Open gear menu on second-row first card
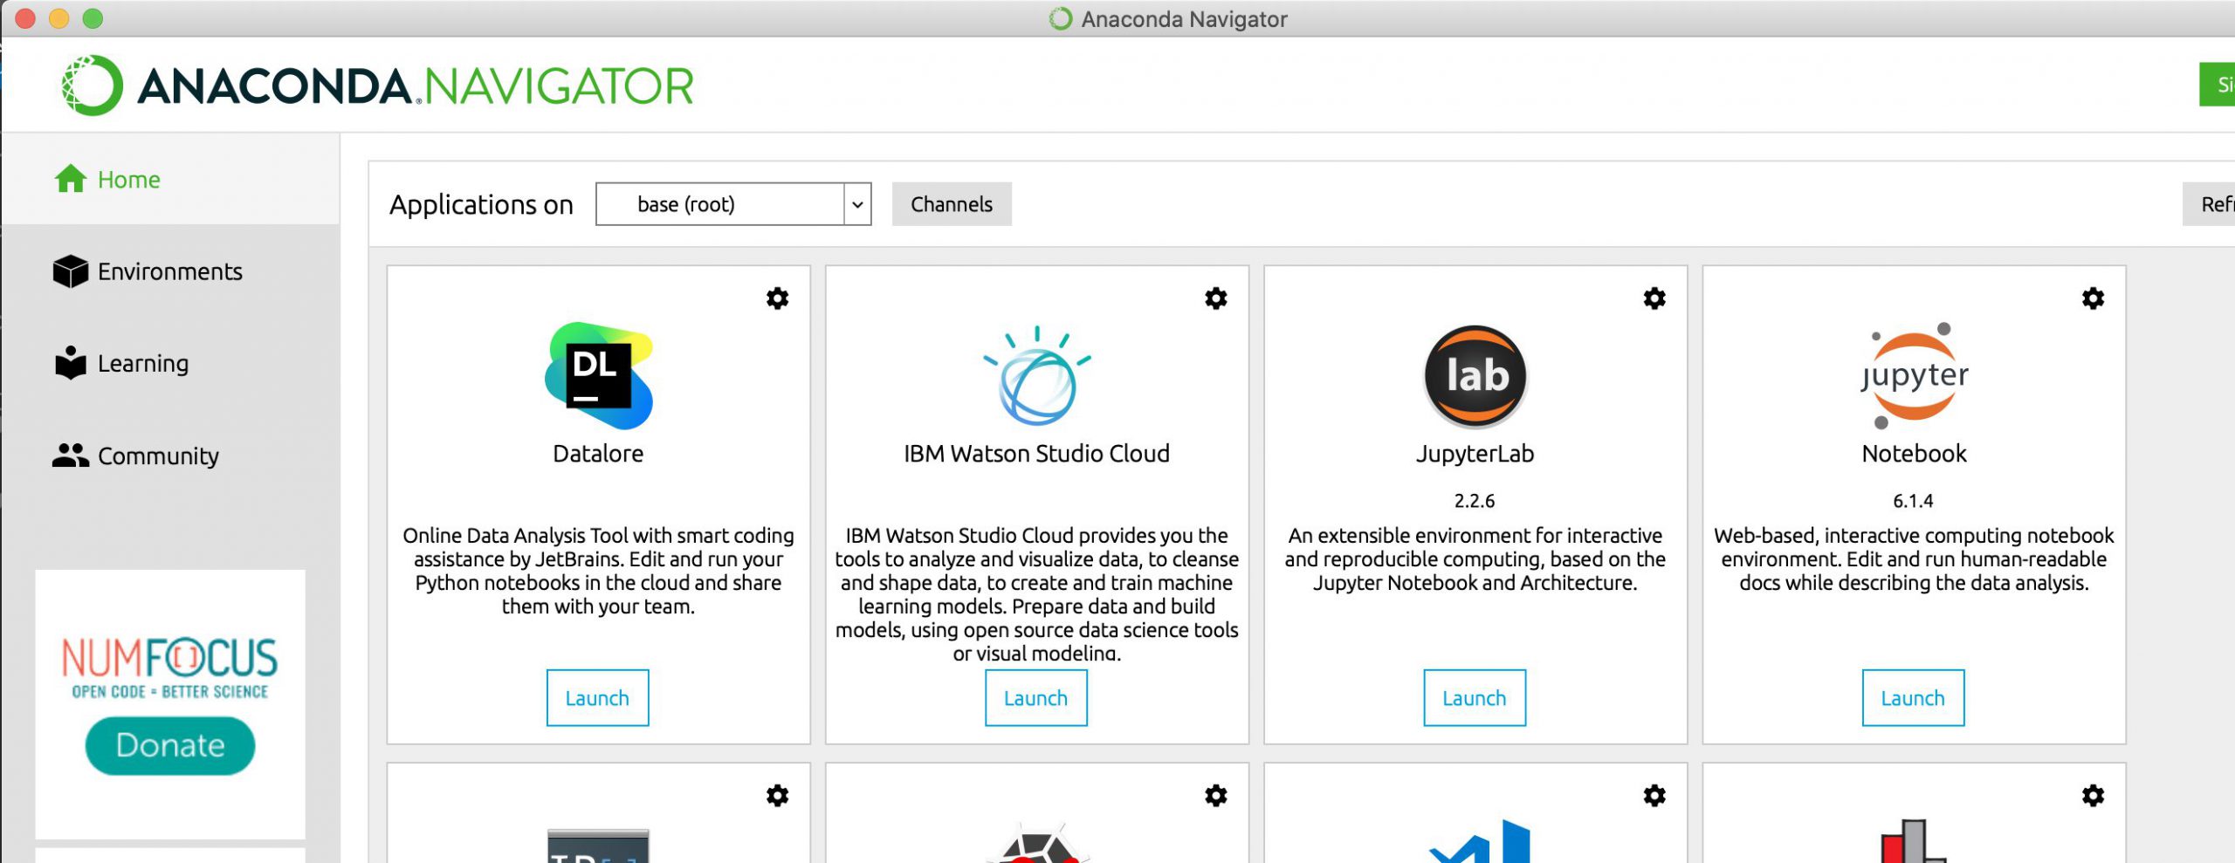This screenshot has width=2235, height=863. coord(777,795)
